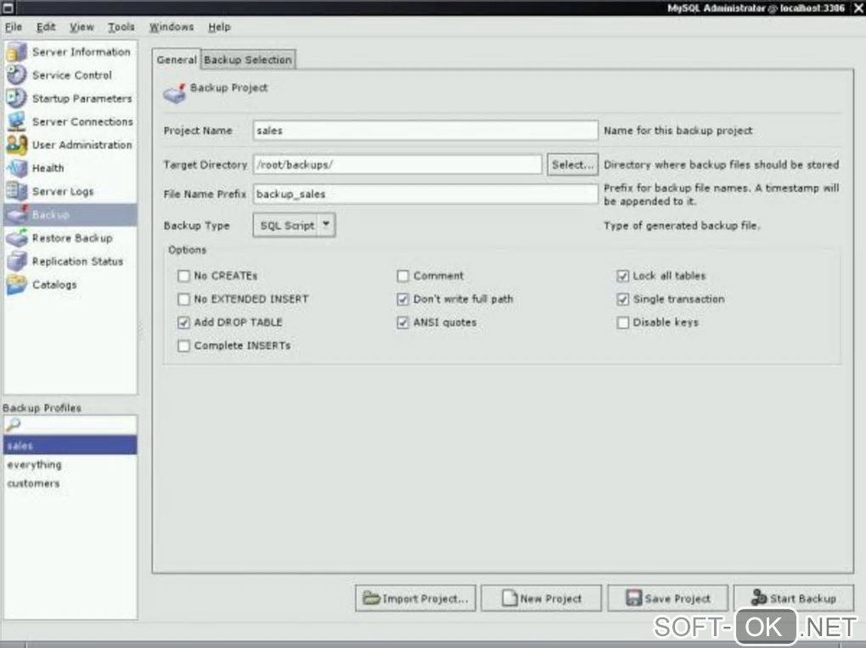Screen dimensions: 866x648
Task: Click the folder icon on Import Project
Action: click(x=371, y=598)
